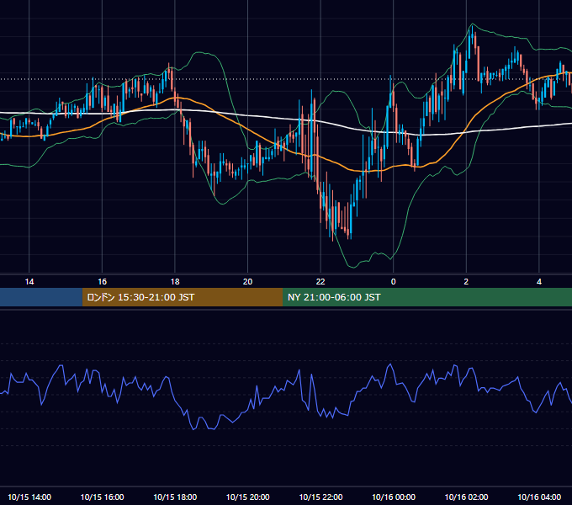Click the London 15:30-21:00 JST session bar
This screenshot has height=505, width=572.
click(183, 297)
